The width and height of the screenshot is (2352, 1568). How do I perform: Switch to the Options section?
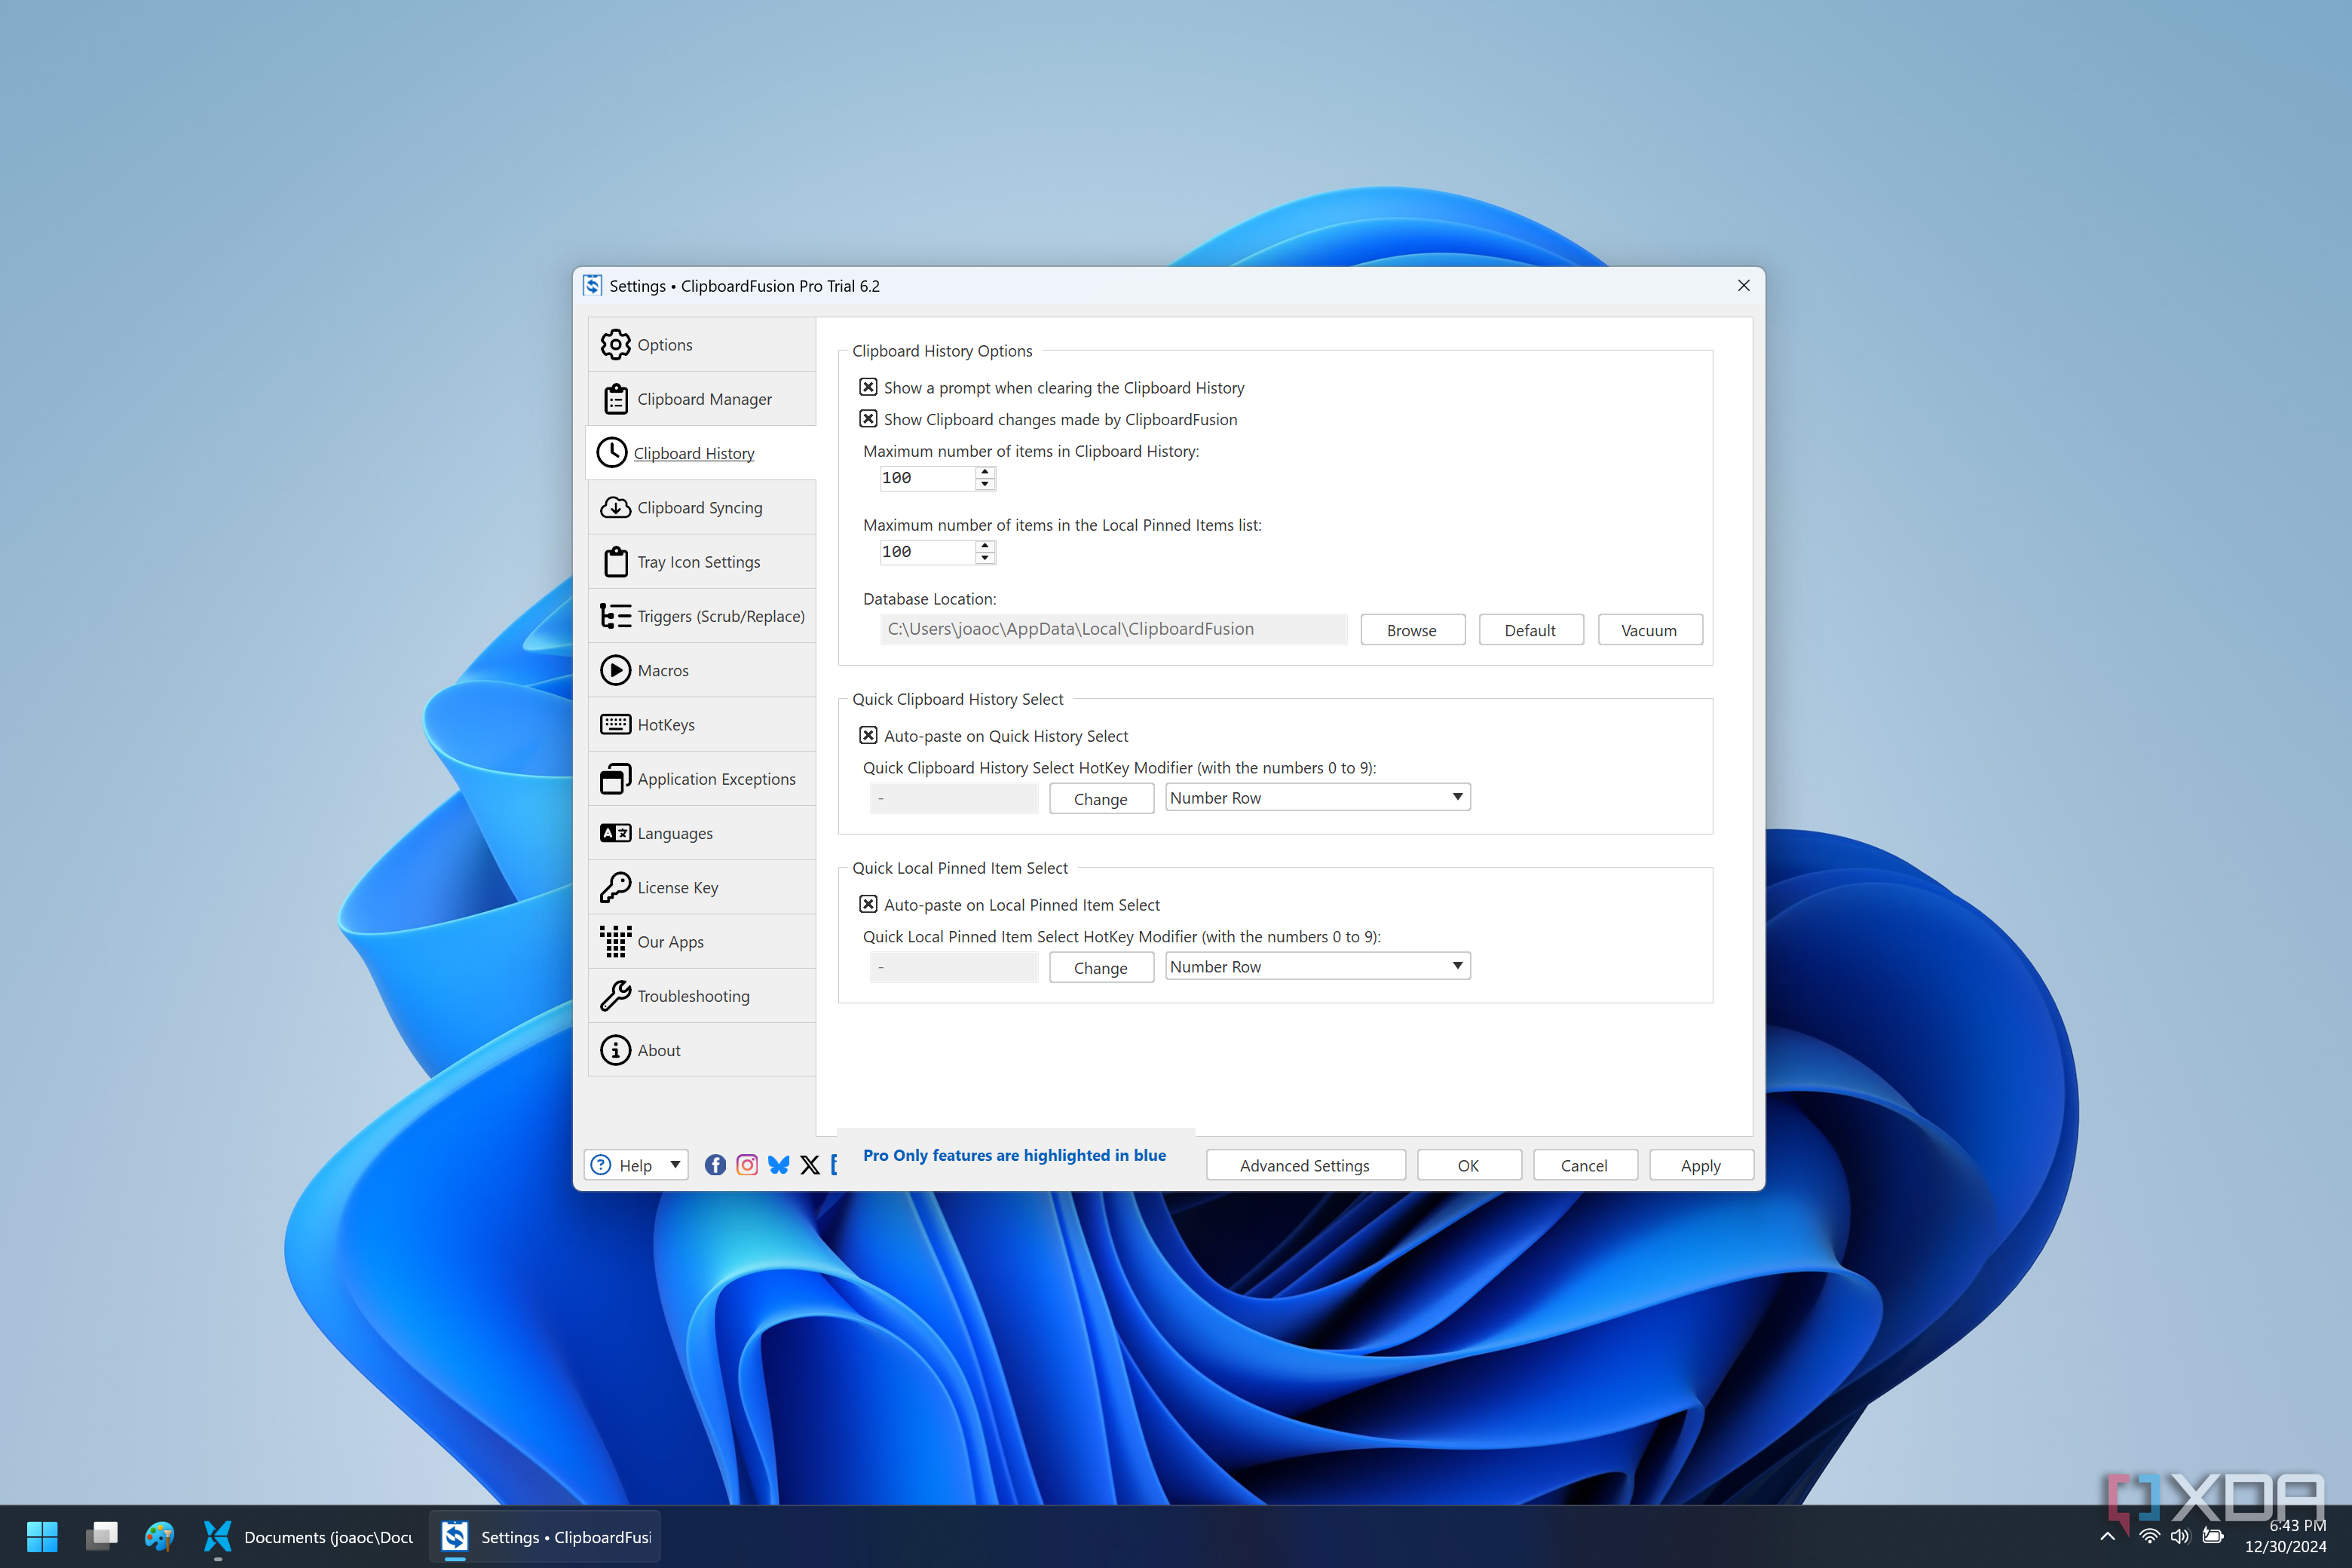tap(702, 345)
